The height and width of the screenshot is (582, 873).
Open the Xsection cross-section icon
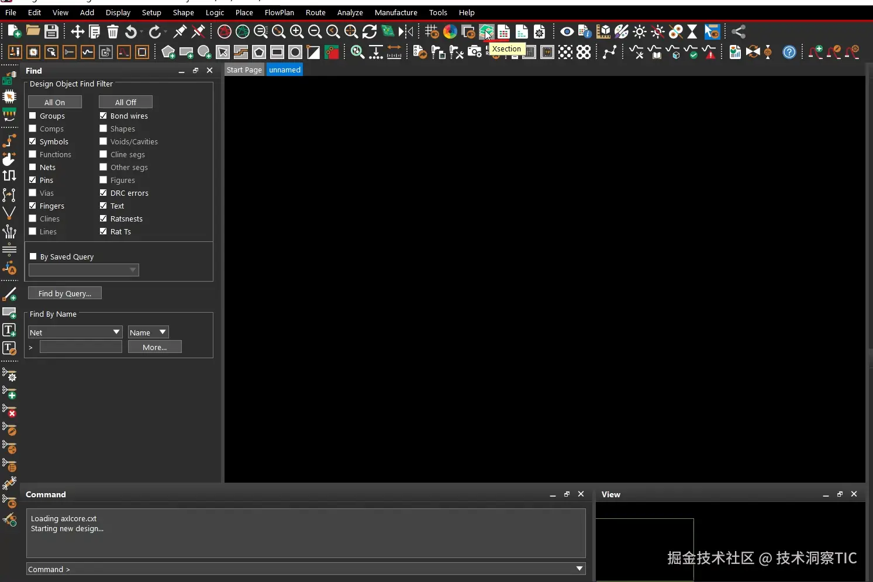(x=486, y=32)
